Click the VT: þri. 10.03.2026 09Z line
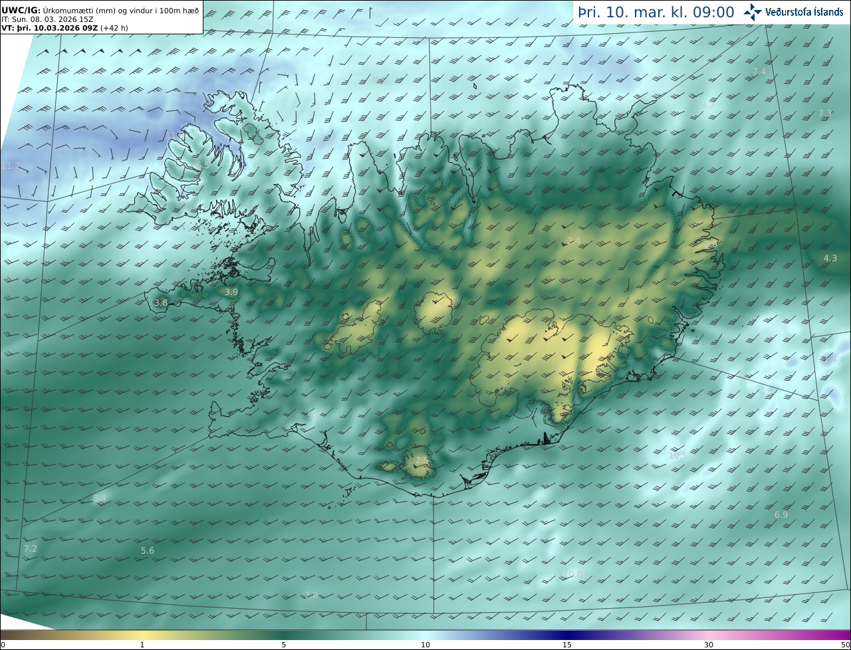The image size is (851, 650). (x=64, y=28)
